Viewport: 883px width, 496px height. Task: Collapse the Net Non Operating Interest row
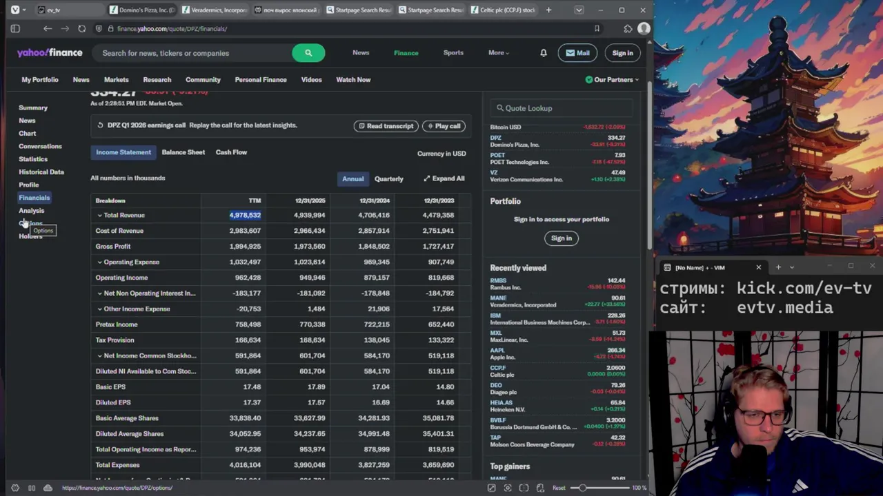point(99,293)
